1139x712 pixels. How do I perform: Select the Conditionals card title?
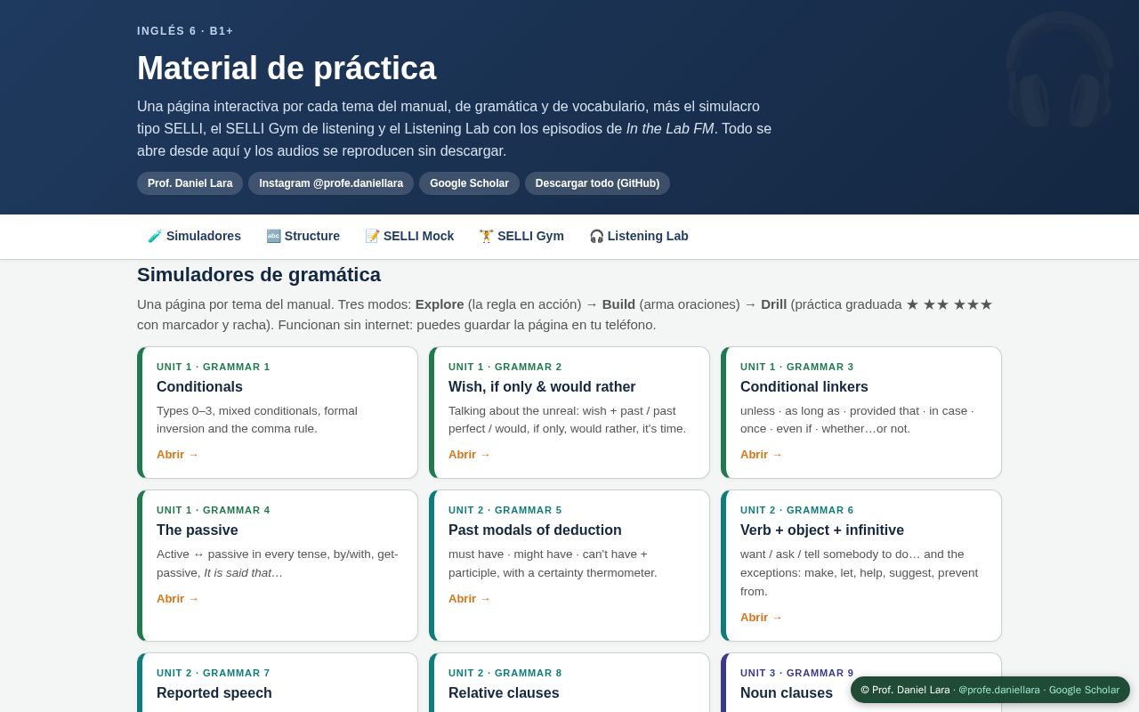coord(199,387)
